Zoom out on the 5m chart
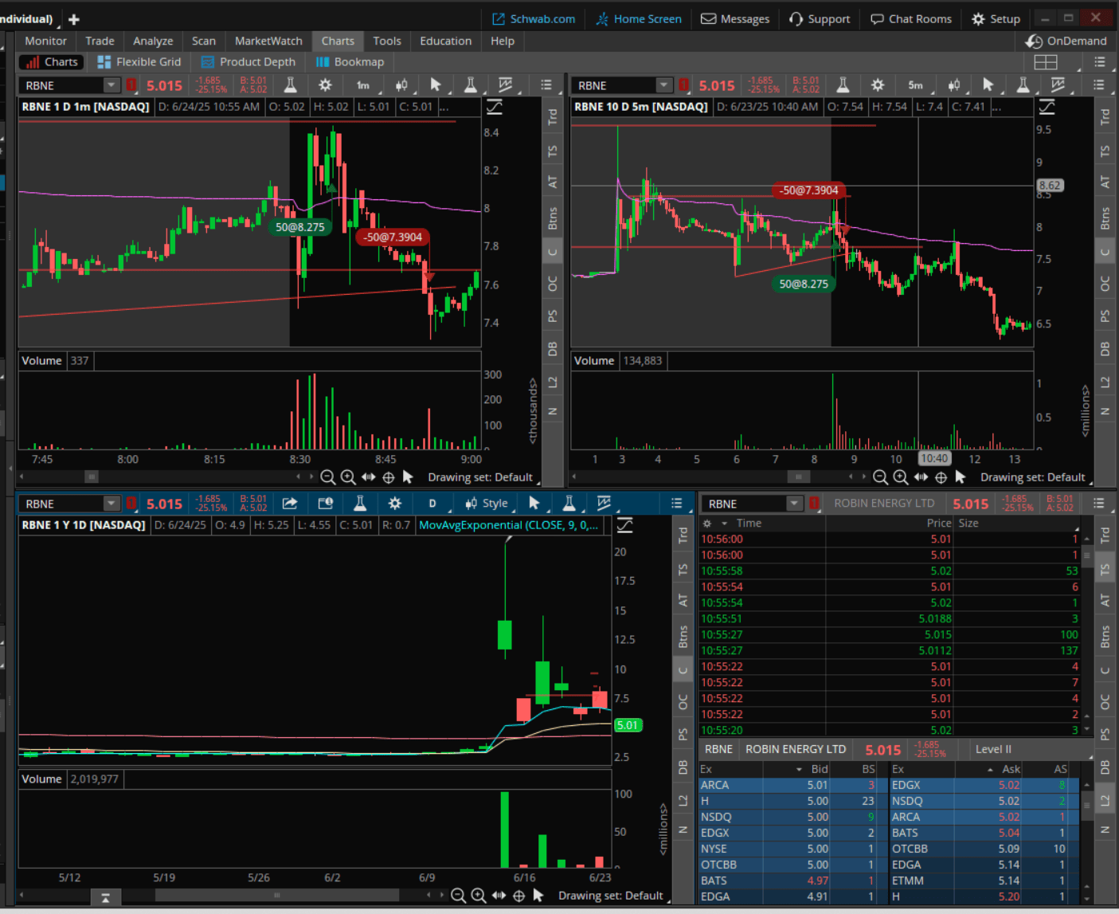Image resolution: width=1119 pixels, height=914 pixels. tap(880, 477)
